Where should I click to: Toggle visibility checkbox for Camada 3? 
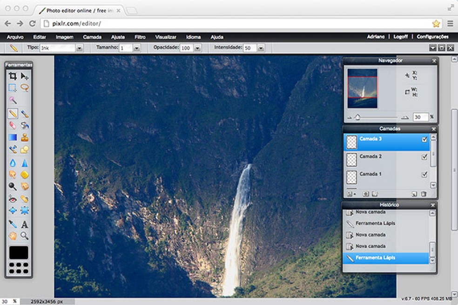click(424, 139)
